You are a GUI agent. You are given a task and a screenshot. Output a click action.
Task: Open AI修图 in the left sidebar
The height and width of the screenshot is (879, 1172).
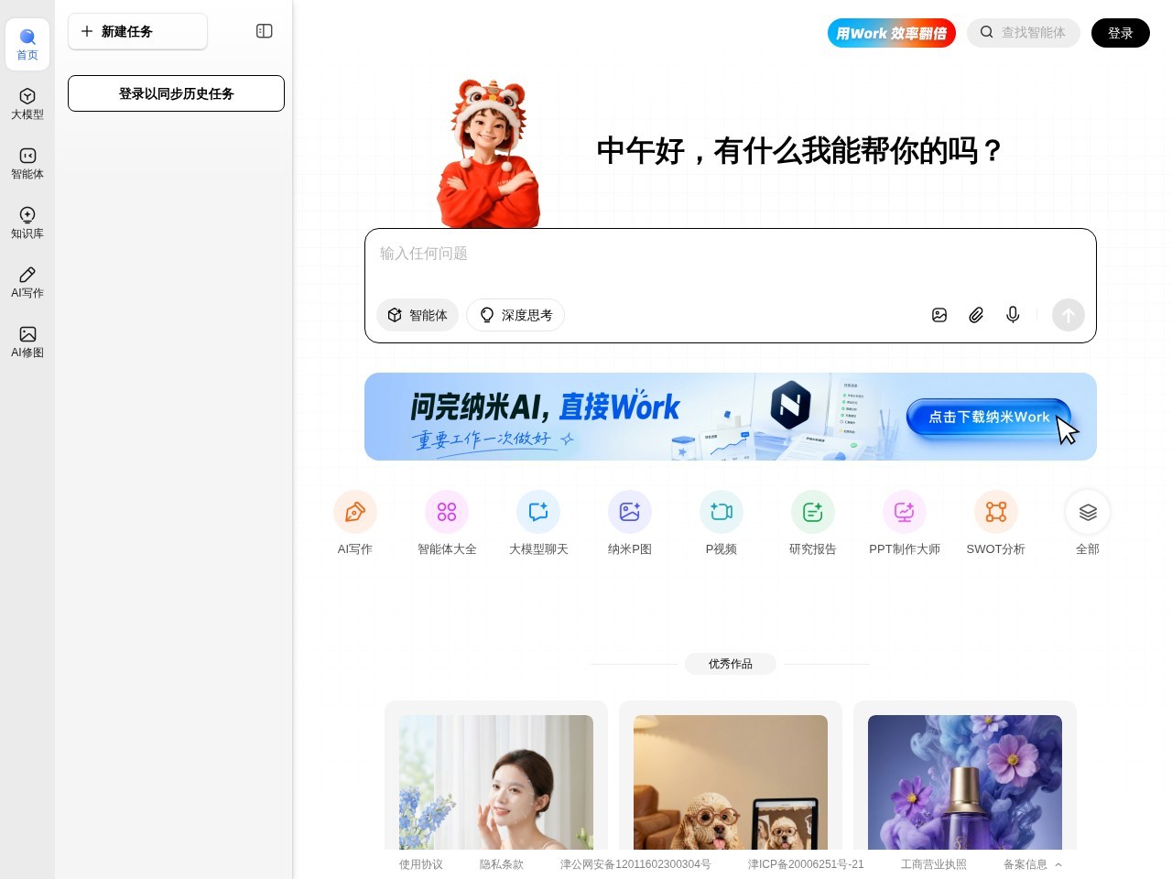click(x=27, y=342)
